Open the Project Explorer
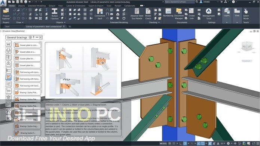 click(x=6, y=14)
